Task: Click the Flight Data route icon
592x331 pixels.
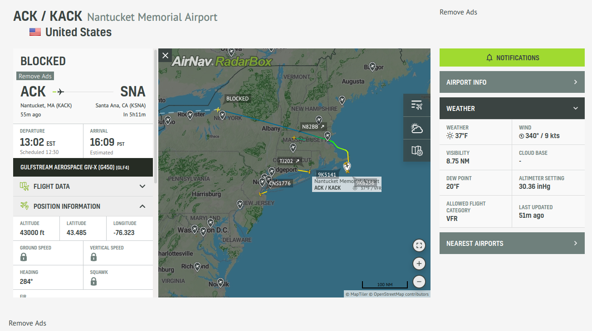Action: tap(24, 186)
